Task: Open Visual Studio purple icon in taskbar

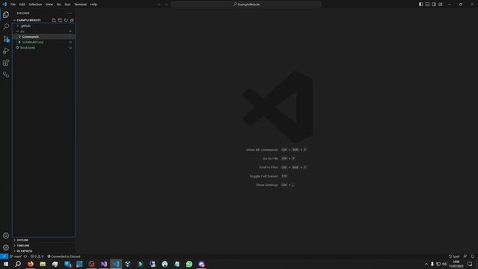Action: [104, 264]
